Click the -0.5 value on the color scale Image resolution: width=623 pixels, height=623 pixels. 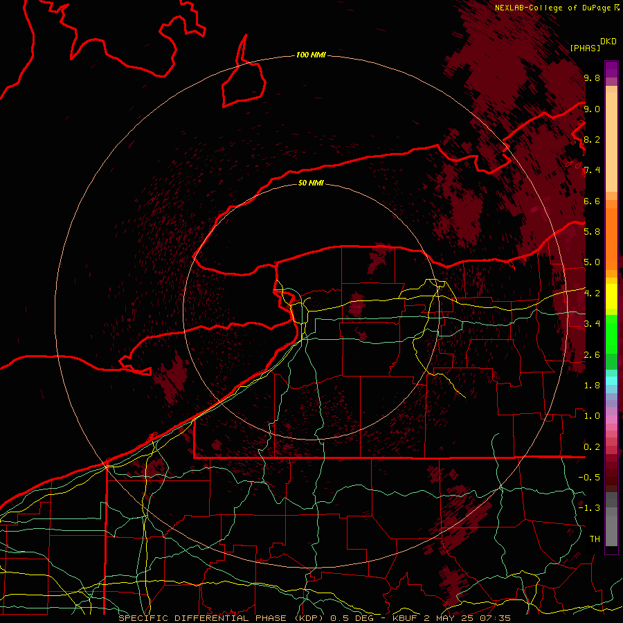click(589, 478)
